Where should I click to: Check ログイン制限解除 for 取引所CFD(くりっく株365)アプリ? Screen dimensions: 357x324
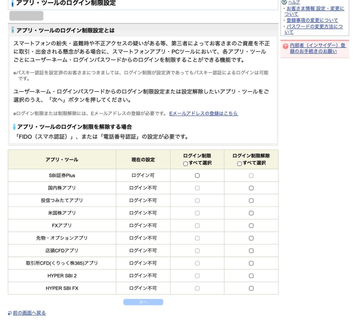pos(251,263)
